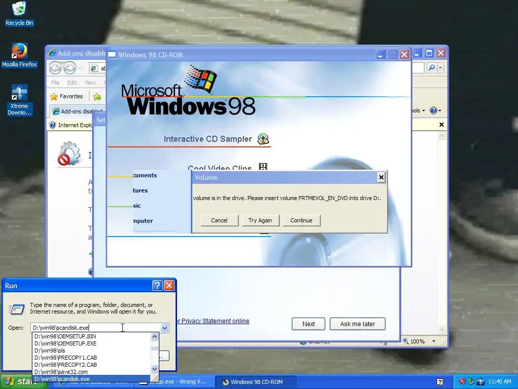The height and width of the screenshot is (389, 518).
Task: Click the red shield tray icon
Action: tap(462, 381)
